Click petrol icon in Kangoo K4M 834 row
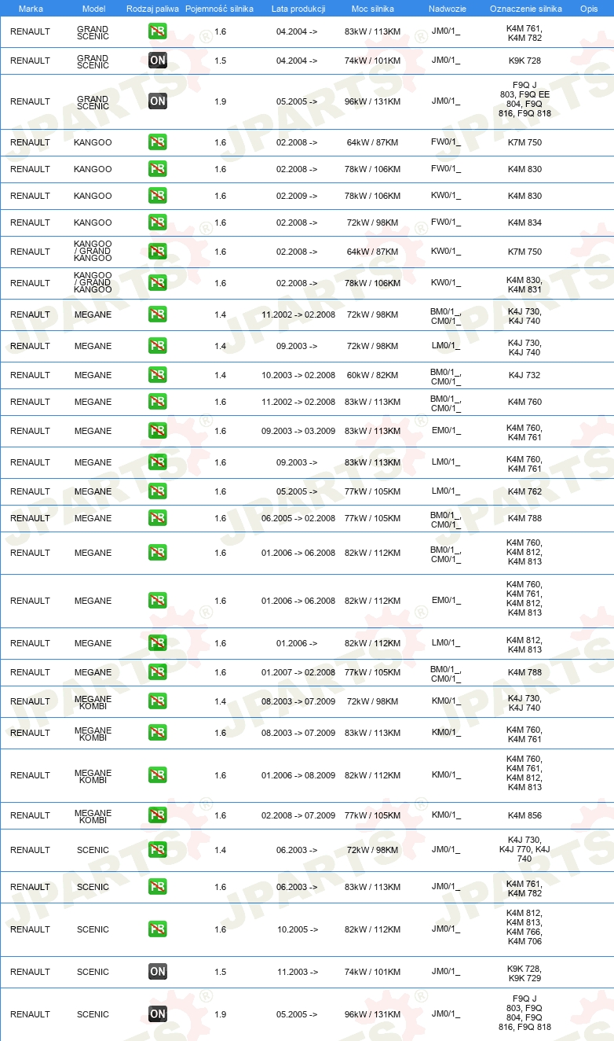 pos(158,223)
